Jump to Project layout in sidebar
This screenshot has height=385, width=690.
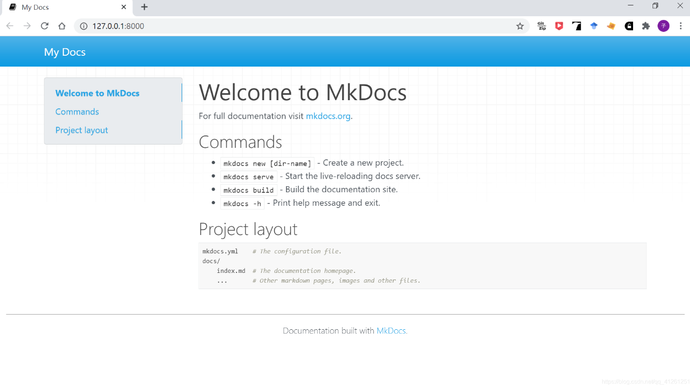[81, 130]
